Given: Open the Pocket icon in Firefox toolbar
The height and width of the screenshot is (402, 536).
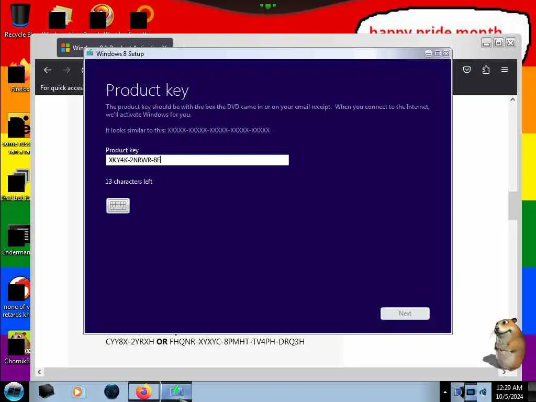Looking at the screenshot, I should pos(466,70).
